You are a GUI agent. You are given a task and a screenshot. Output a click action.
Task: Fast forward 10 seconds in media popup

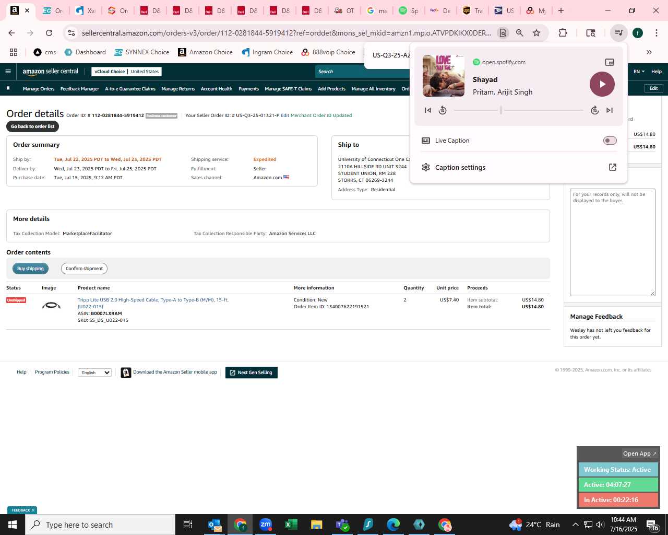[594, 110]
